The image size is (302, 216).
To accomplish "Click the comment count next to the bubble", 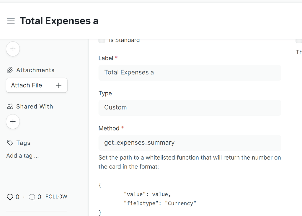I will (39, 197).
